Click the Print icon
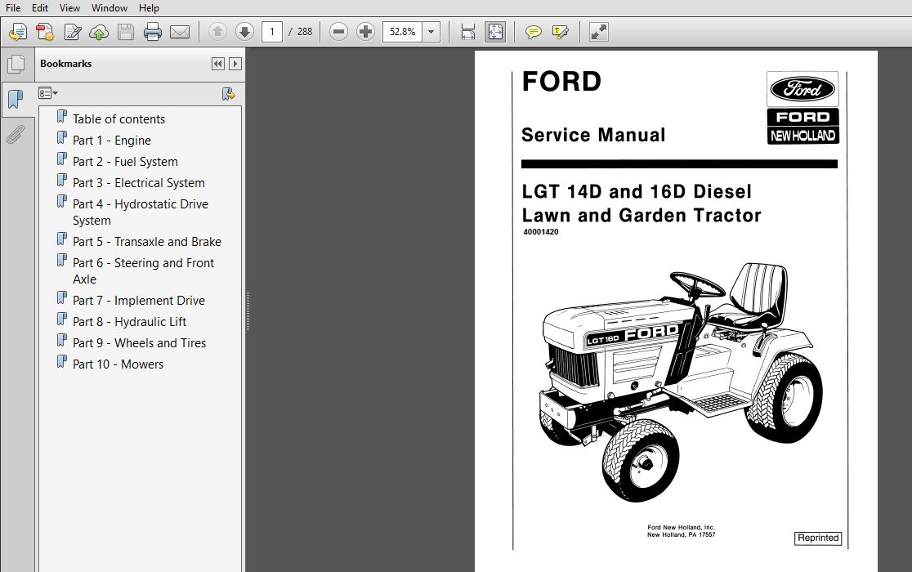Viewport: 912px width, 572px height. tap(152, 32)
